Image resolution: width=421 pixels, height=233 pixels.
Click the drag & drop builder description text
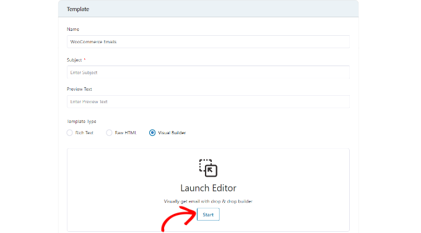pyautogui.click(x=208, y=201)
